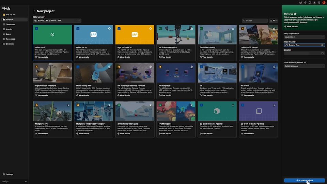Screen dimensions: 327x184
Task: Click the "Get Started With Unity" title
Action: (168, 47)
